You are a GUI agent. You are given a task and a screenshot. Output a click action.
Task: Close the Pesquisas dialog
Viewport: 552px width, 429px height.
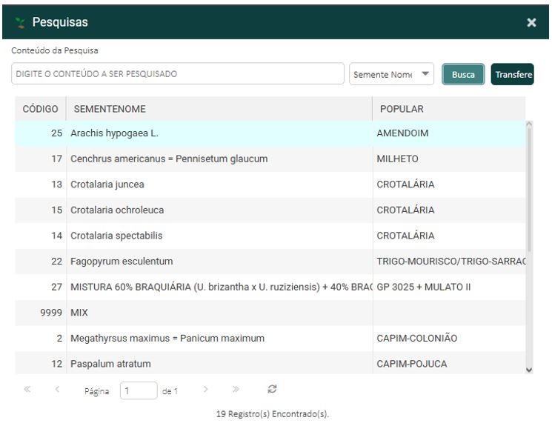(531, 23)
